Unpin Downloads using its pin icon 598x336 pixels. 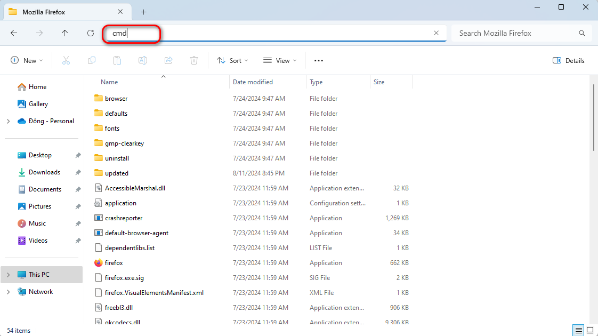(78, 172)
